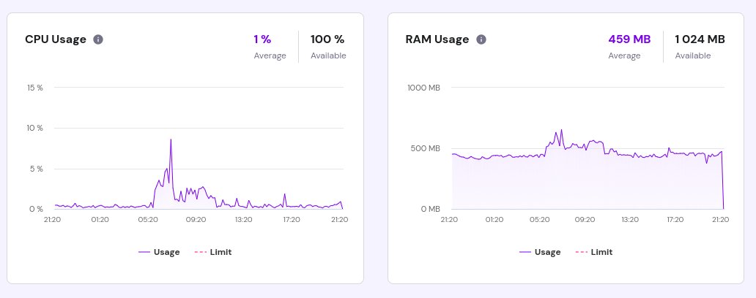
Task: Click the 01:20 label on RAM chart
Action: pos(494,220)
